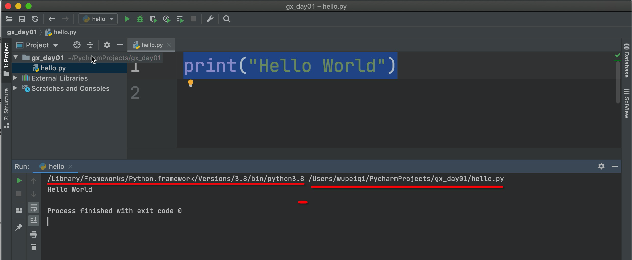Open Project panel gear options
Screen dimensions: 632x260
tap(107, 45)
